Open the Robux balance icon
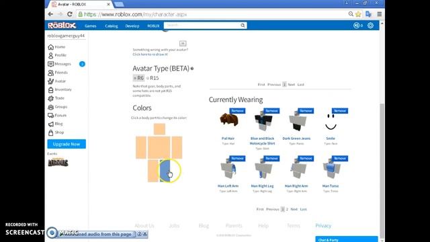This screenshot has width=430, height=242. (x=356, y=26)
